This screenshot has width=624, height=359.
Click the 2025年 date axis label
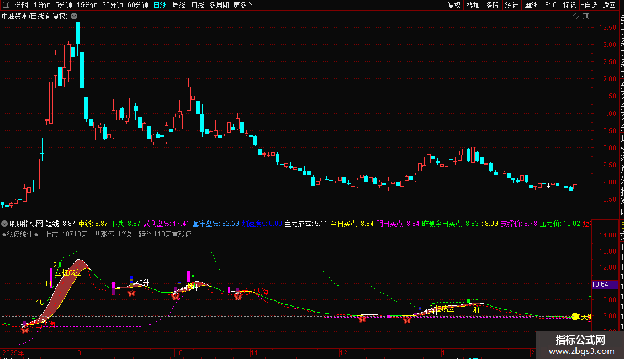(x=13, y=352)
